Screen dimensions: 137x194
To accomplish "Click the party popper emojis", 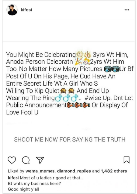I will (83, 62).
